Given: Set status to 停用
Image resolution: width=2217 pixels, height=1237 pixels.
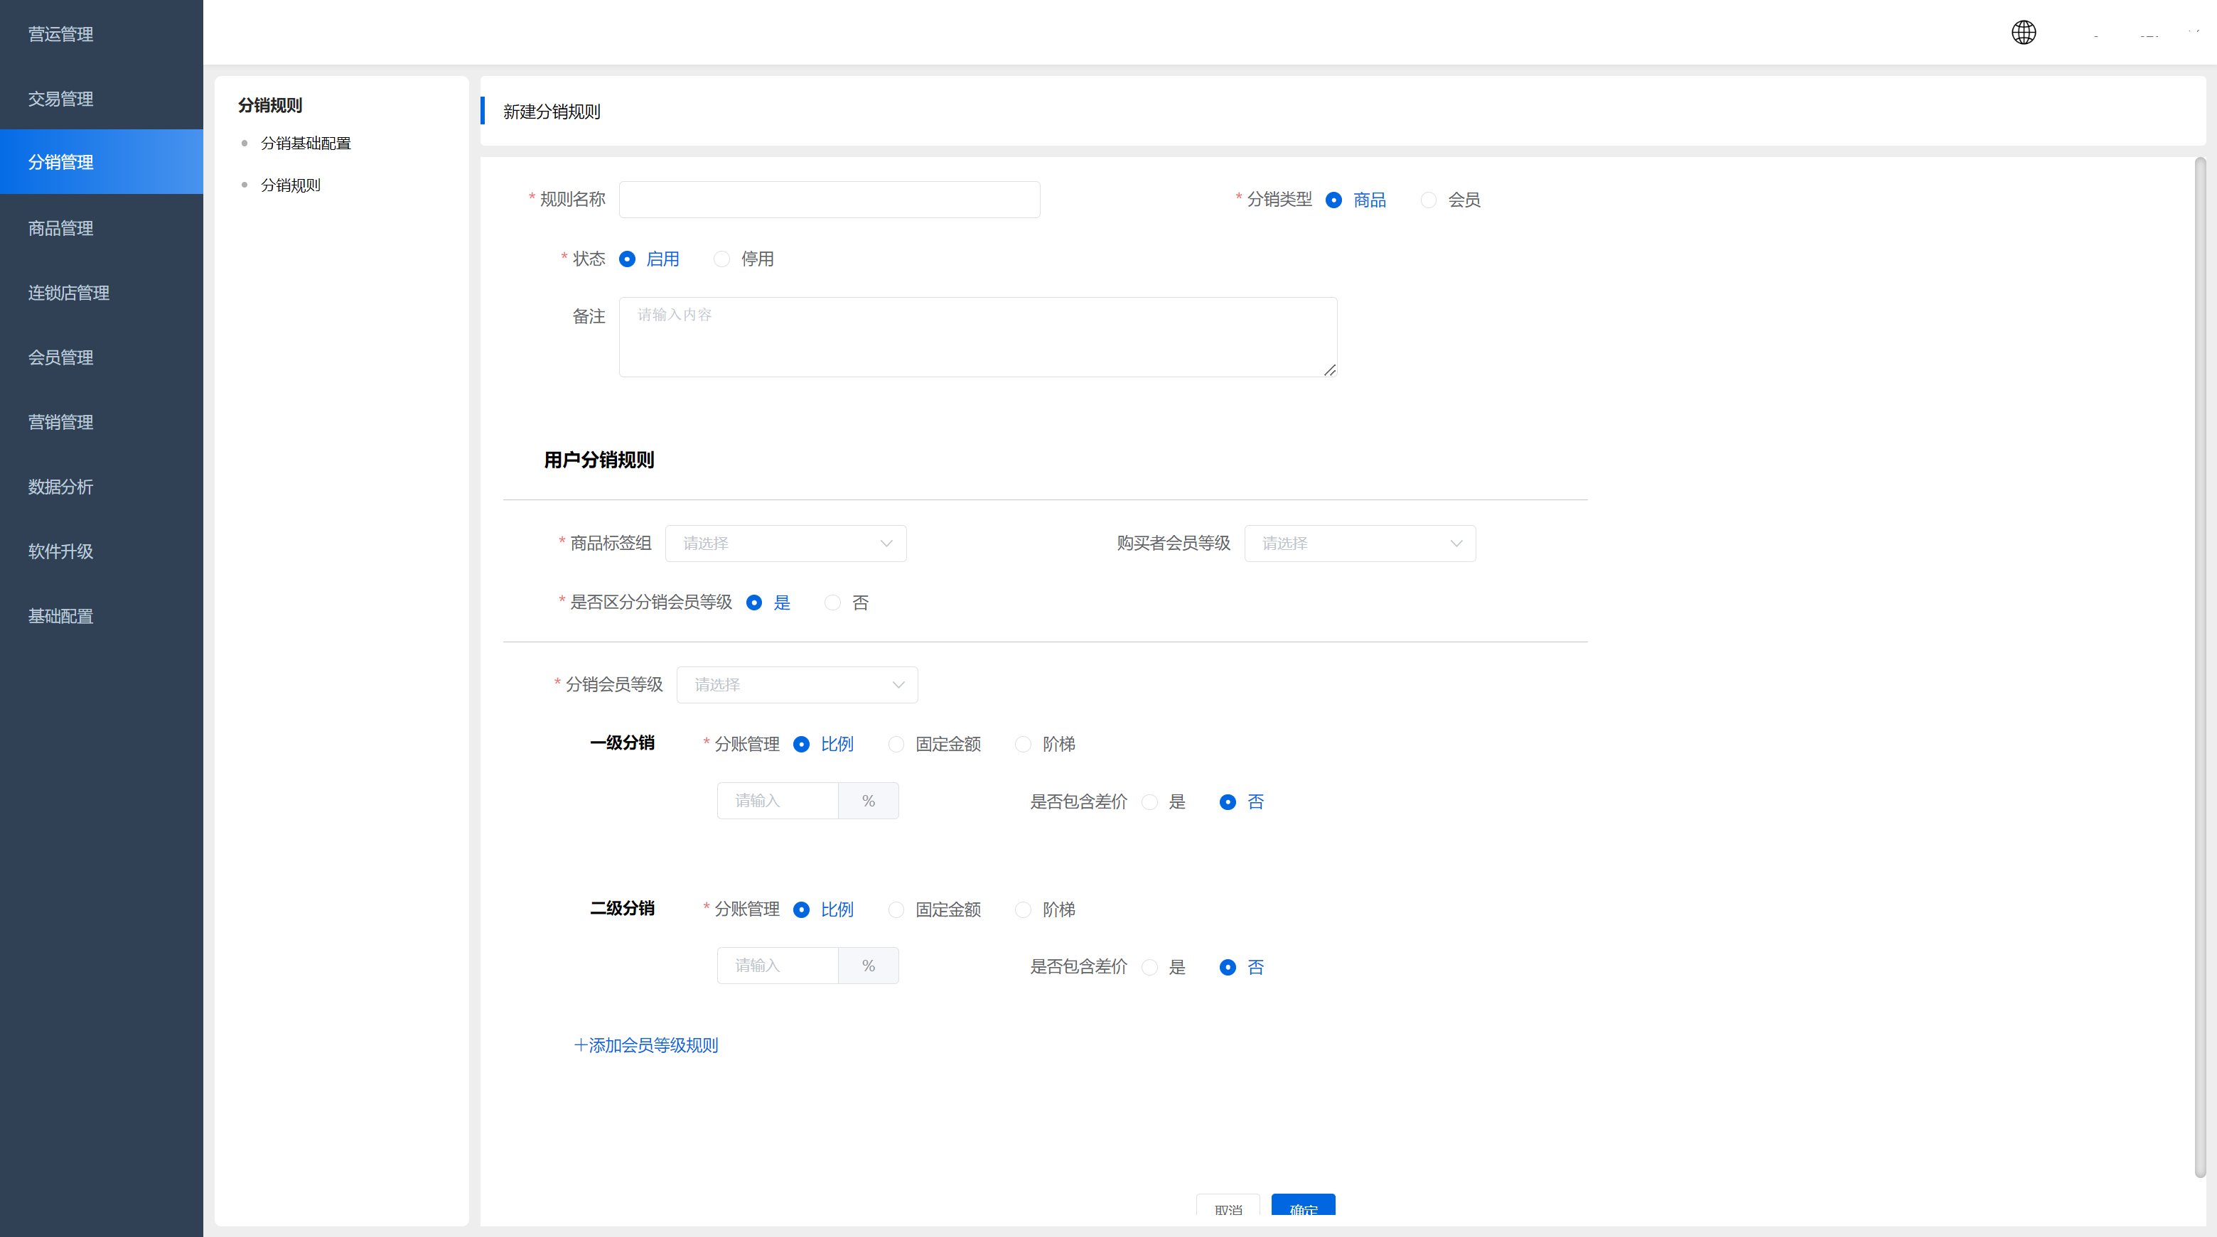Looking at the screenshot, I should [721, 259].
